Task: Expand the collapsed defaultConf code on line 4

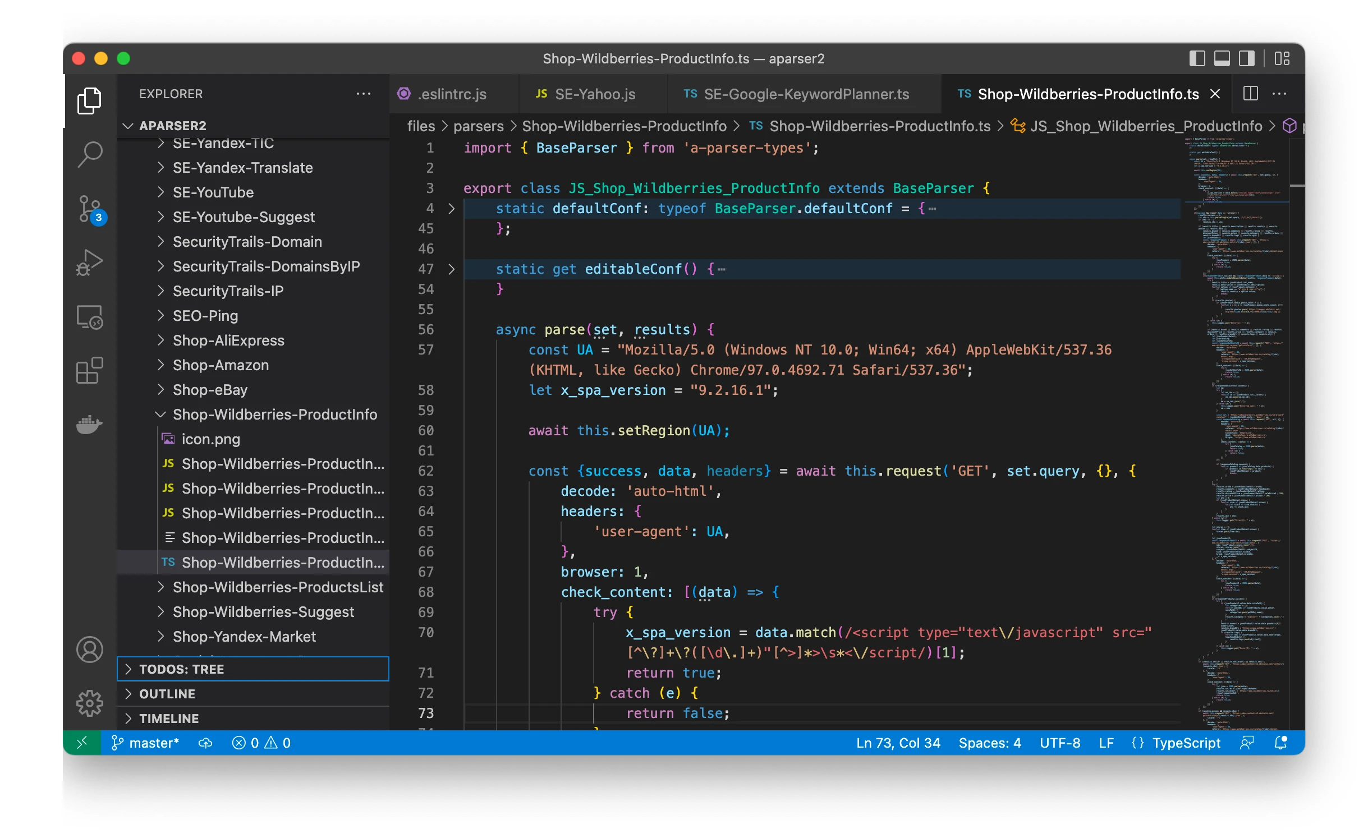Action: tap(451, 208)
